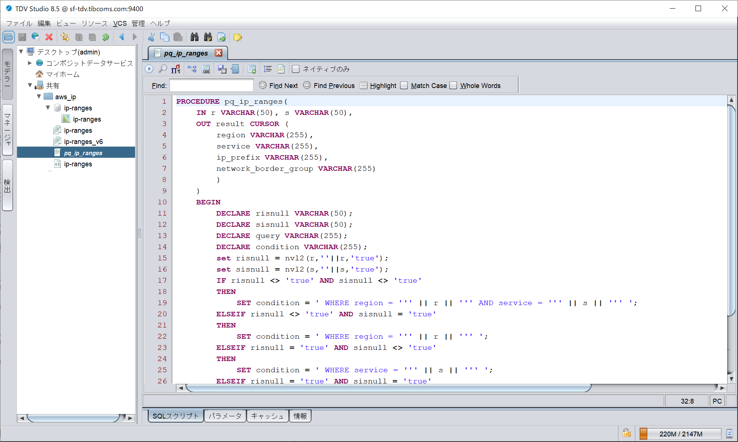Expand the コンポジットデータサービス node
The height and width of the screenshot is (442, 738).
tap(30, 63)
